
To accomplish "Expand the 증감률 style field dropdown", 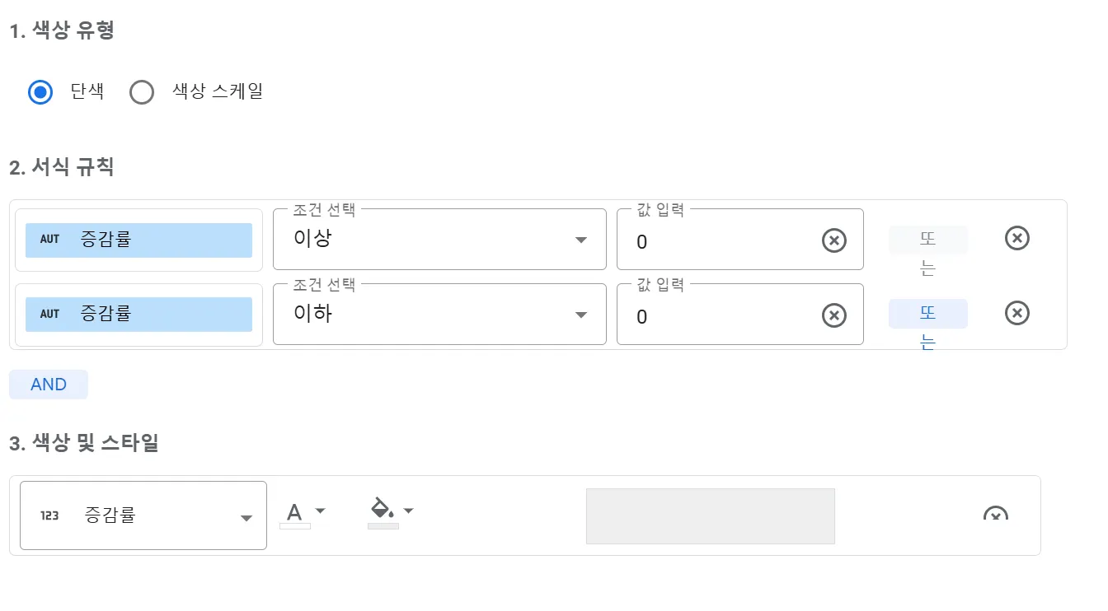I will (x=143, y=515).
